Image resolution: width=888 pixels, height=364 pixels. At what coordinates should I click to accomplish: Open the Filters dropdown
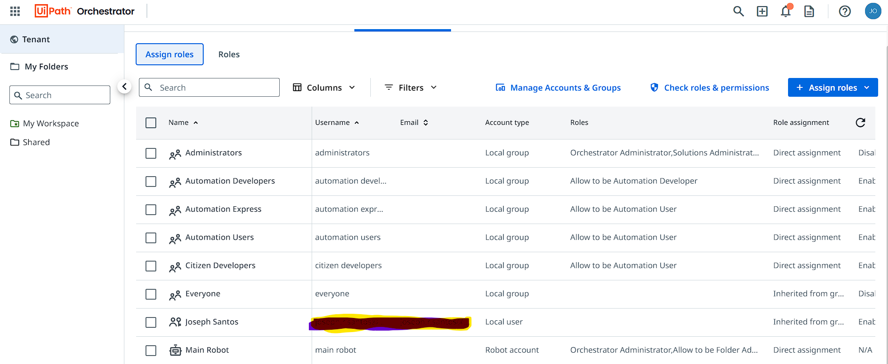click(x=411, y=88)
